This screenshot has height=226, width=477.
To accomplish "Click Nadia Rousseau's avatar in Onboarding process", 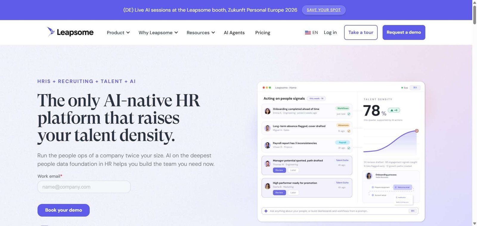I will (x=369, y=176).
